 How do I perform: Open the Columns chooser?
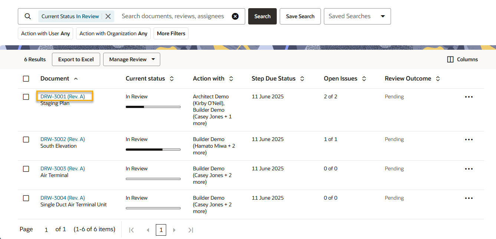[x=462, y=59]
